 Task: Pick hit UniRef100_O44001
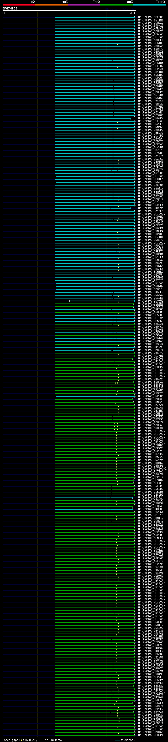(151, 358)
